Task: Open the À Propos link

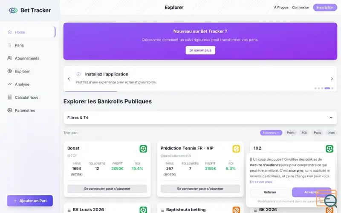Action: (x=281, y=7)
